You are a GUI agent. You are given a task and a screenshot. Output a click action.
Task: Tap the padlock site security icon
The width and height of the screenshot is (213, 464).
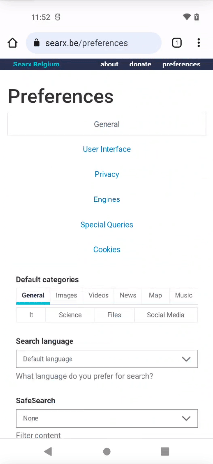(36, 43)
